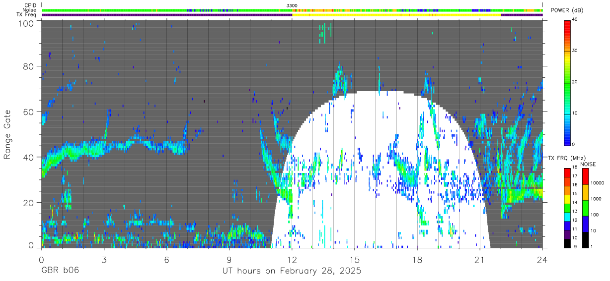Image resolution: width=610 pixels, height=281 pixels.
Task: Click the cyan 12-13 MHz swatch in TX FRQ legend
Action: click(x=567, y=217)
